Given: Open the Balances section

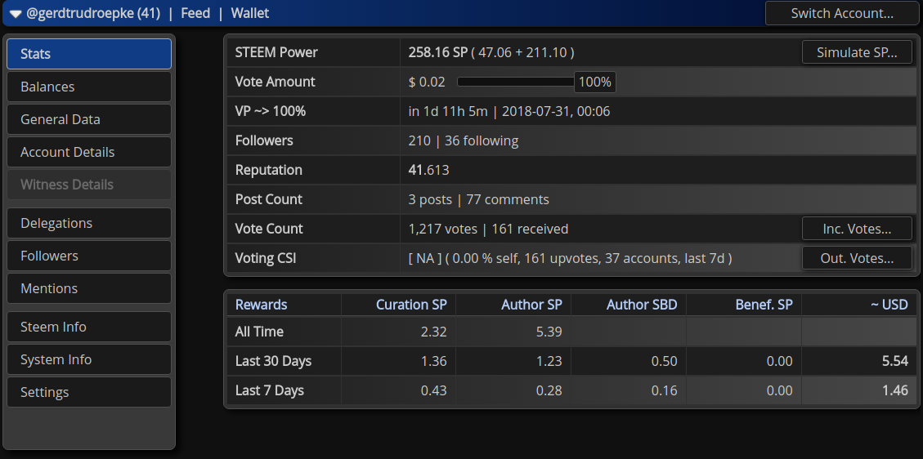Looking at the screenshot, I should [89, 87].
